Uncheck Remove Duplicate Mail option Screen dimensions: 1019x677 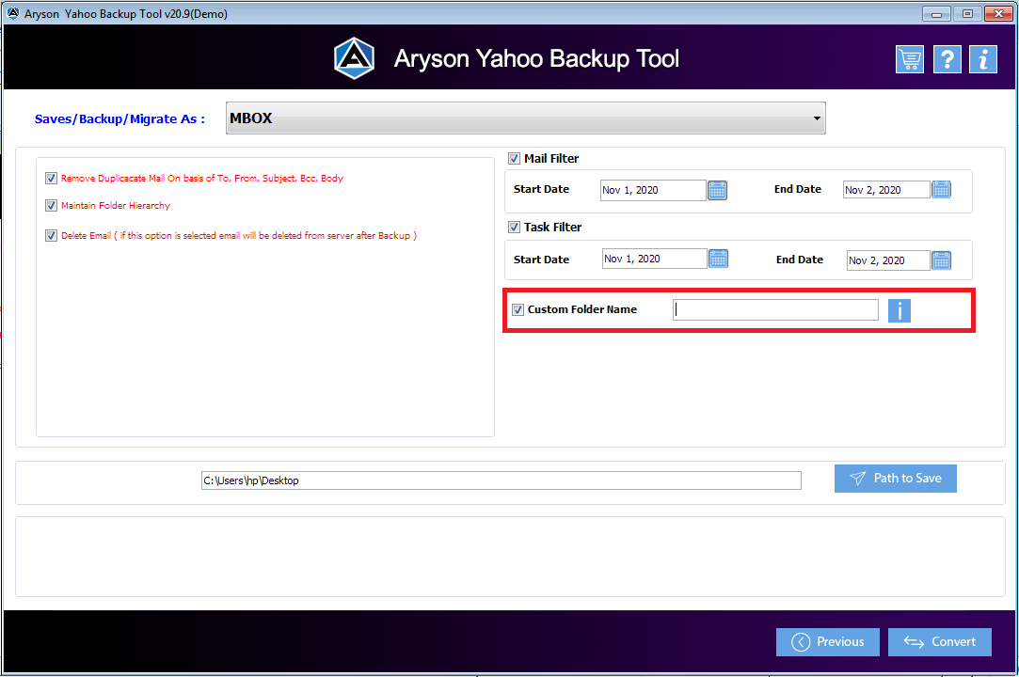pyautogui.click(x=51, y=178)
